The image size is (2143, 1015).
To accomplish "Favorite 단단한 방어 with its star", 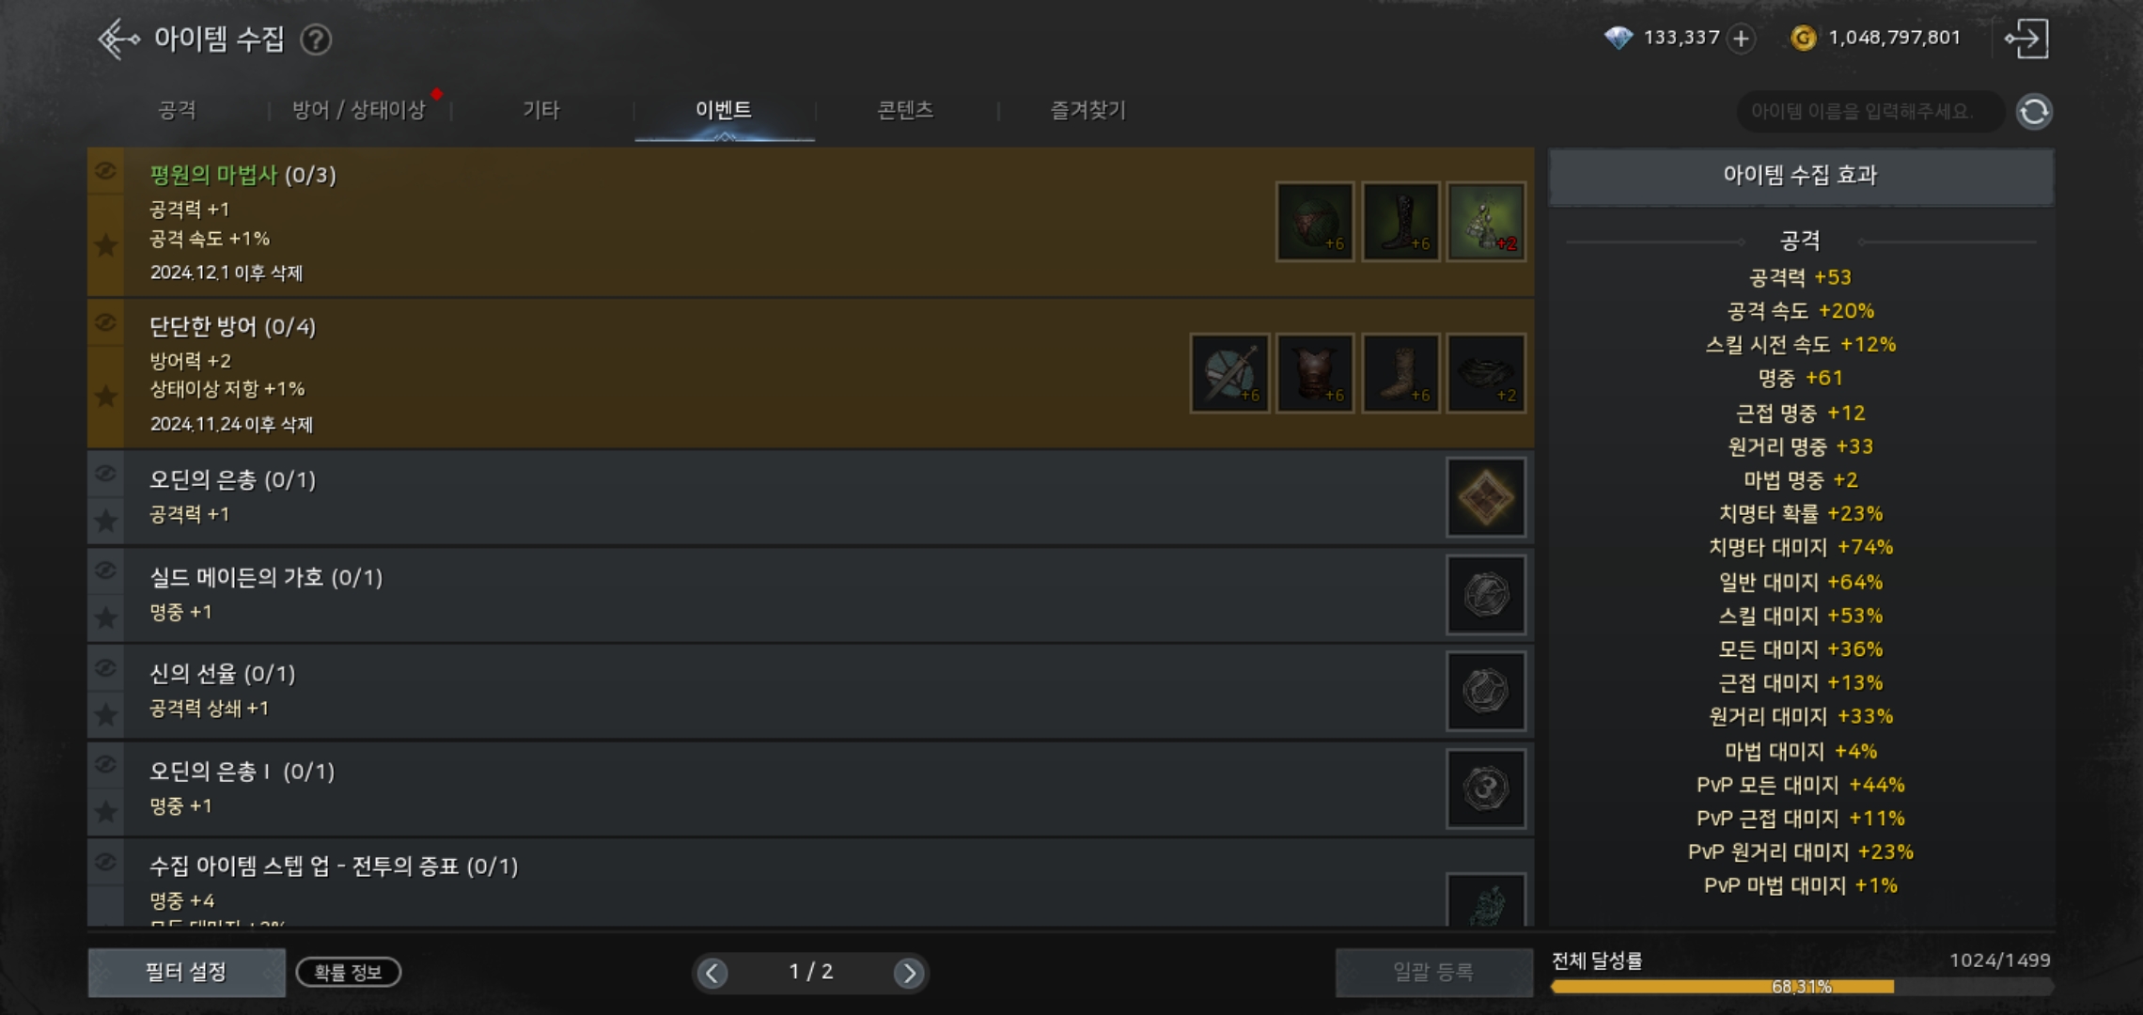I will pos(105,397).
